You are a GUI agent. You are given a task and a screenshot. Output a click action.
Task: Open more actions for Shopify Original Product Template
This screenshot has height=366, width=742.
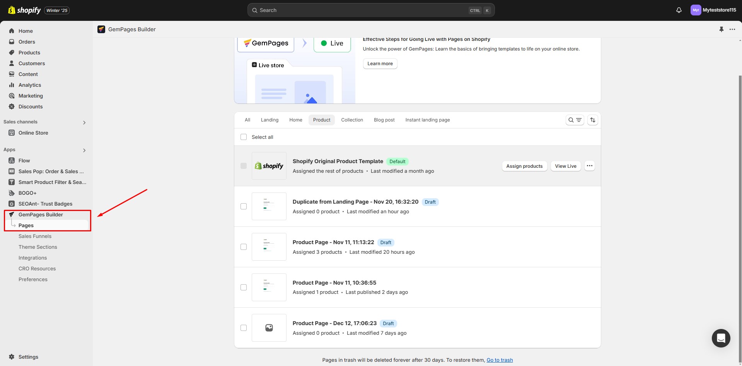click(x=589, y=166)
